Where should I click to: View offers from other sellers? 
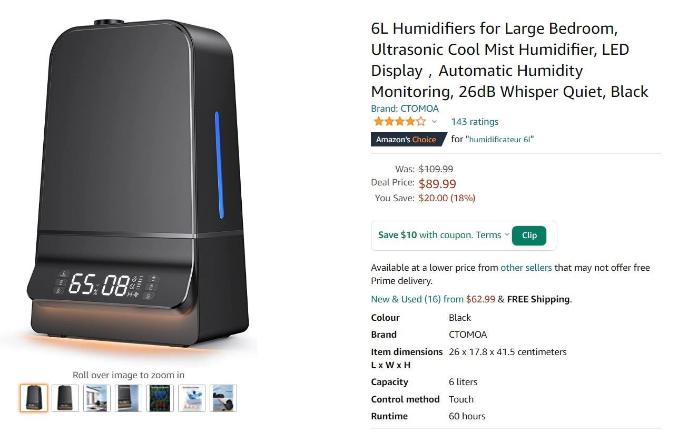526,268
